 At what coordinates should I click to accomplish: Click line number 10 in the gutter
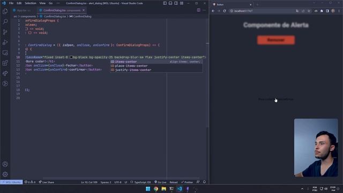(18, 57)
